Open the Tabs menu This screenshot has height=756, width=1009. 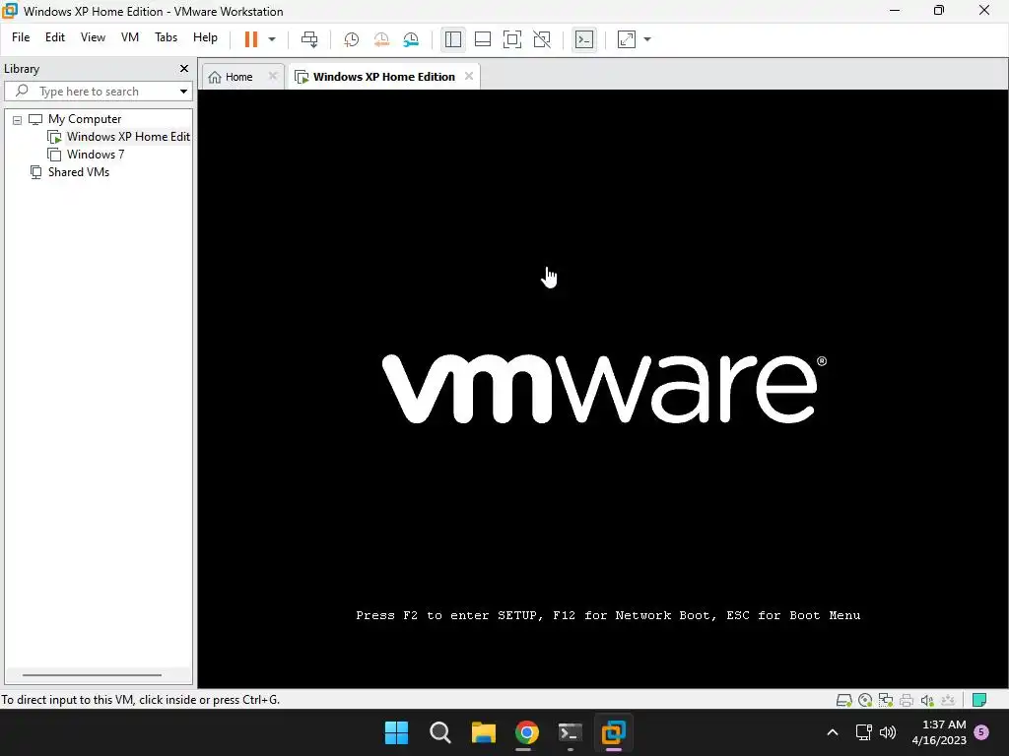(x=166, y=37)
